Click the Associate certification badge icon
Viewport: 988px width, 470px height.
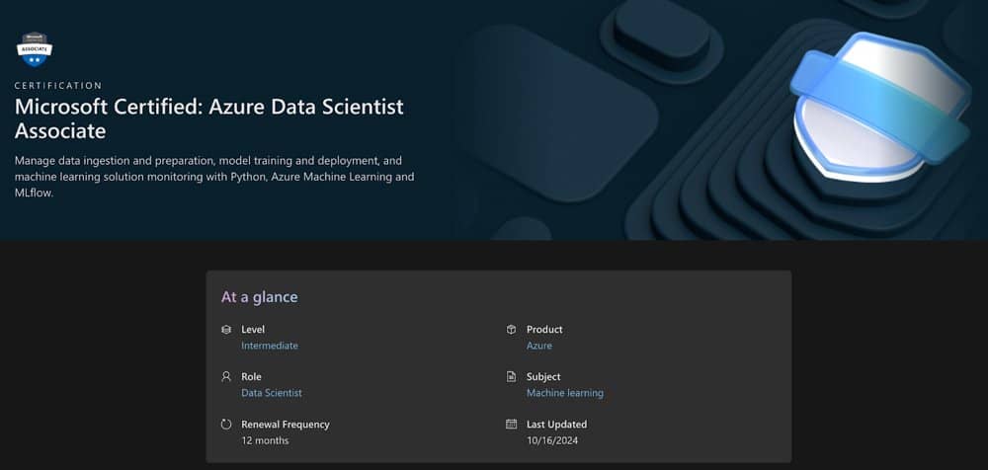[x=35, y=49]
